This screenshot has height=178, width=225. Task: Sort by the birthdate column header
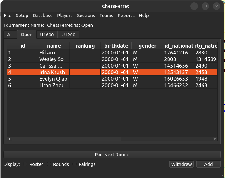(116, 46)
